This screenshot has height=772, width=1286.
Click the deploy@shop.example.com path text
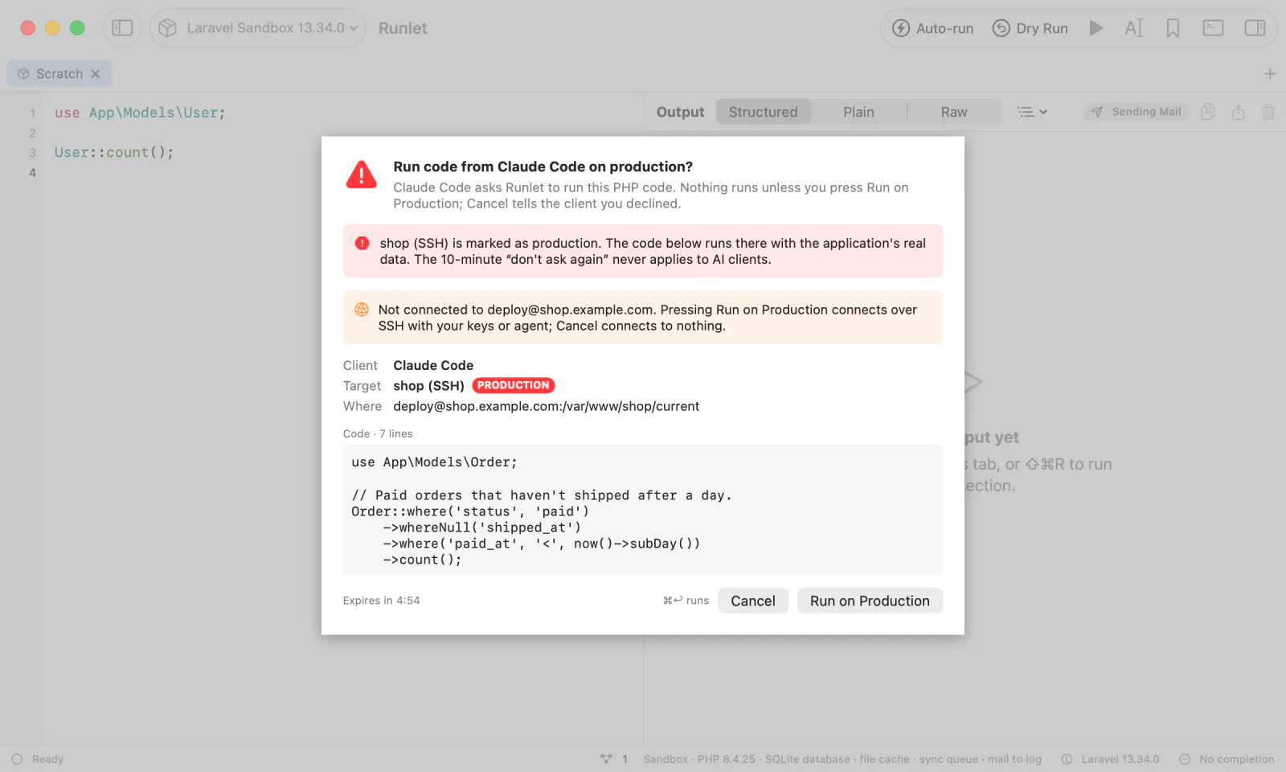547,406
